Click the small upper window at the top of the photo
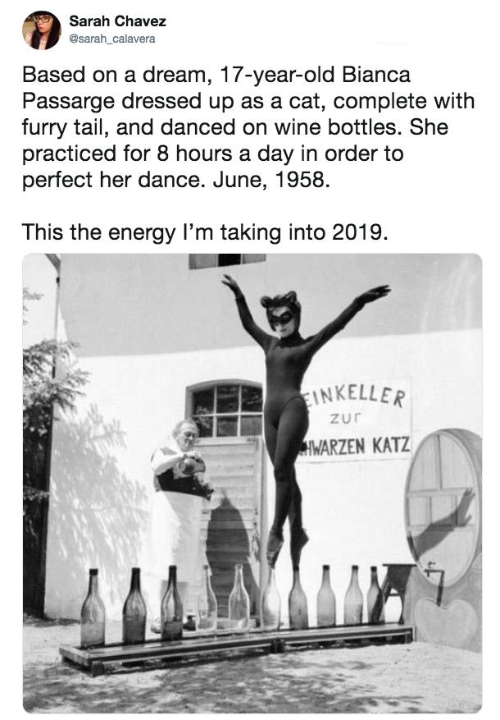Image resolution: width=500 pixels, height=720 pixels. [227, 260]
